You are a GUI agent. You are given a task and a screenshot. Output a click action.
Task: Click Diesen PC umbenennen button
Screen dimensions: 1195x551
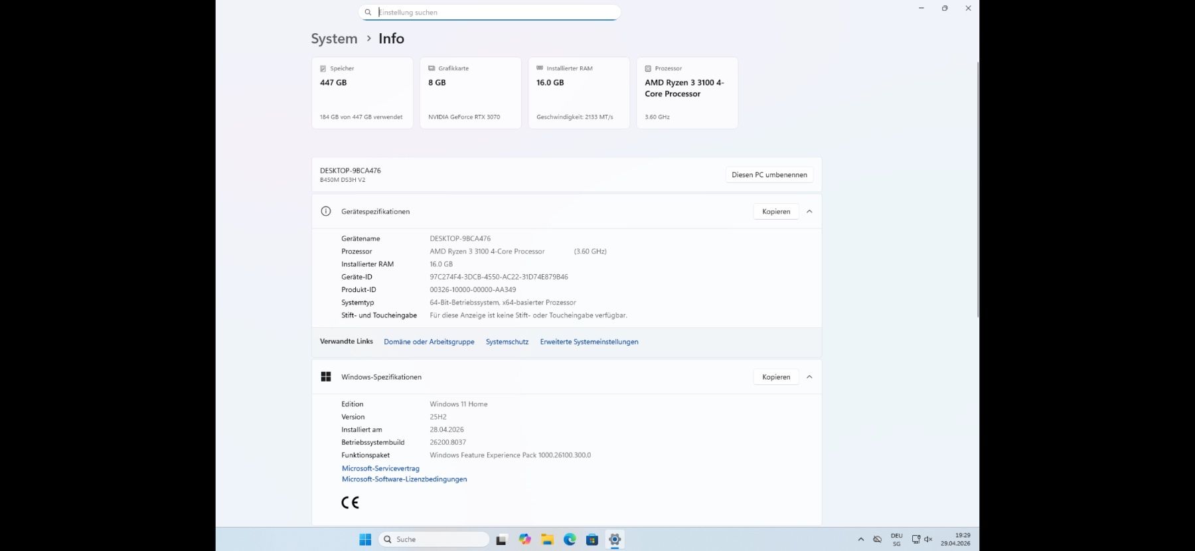769,175
